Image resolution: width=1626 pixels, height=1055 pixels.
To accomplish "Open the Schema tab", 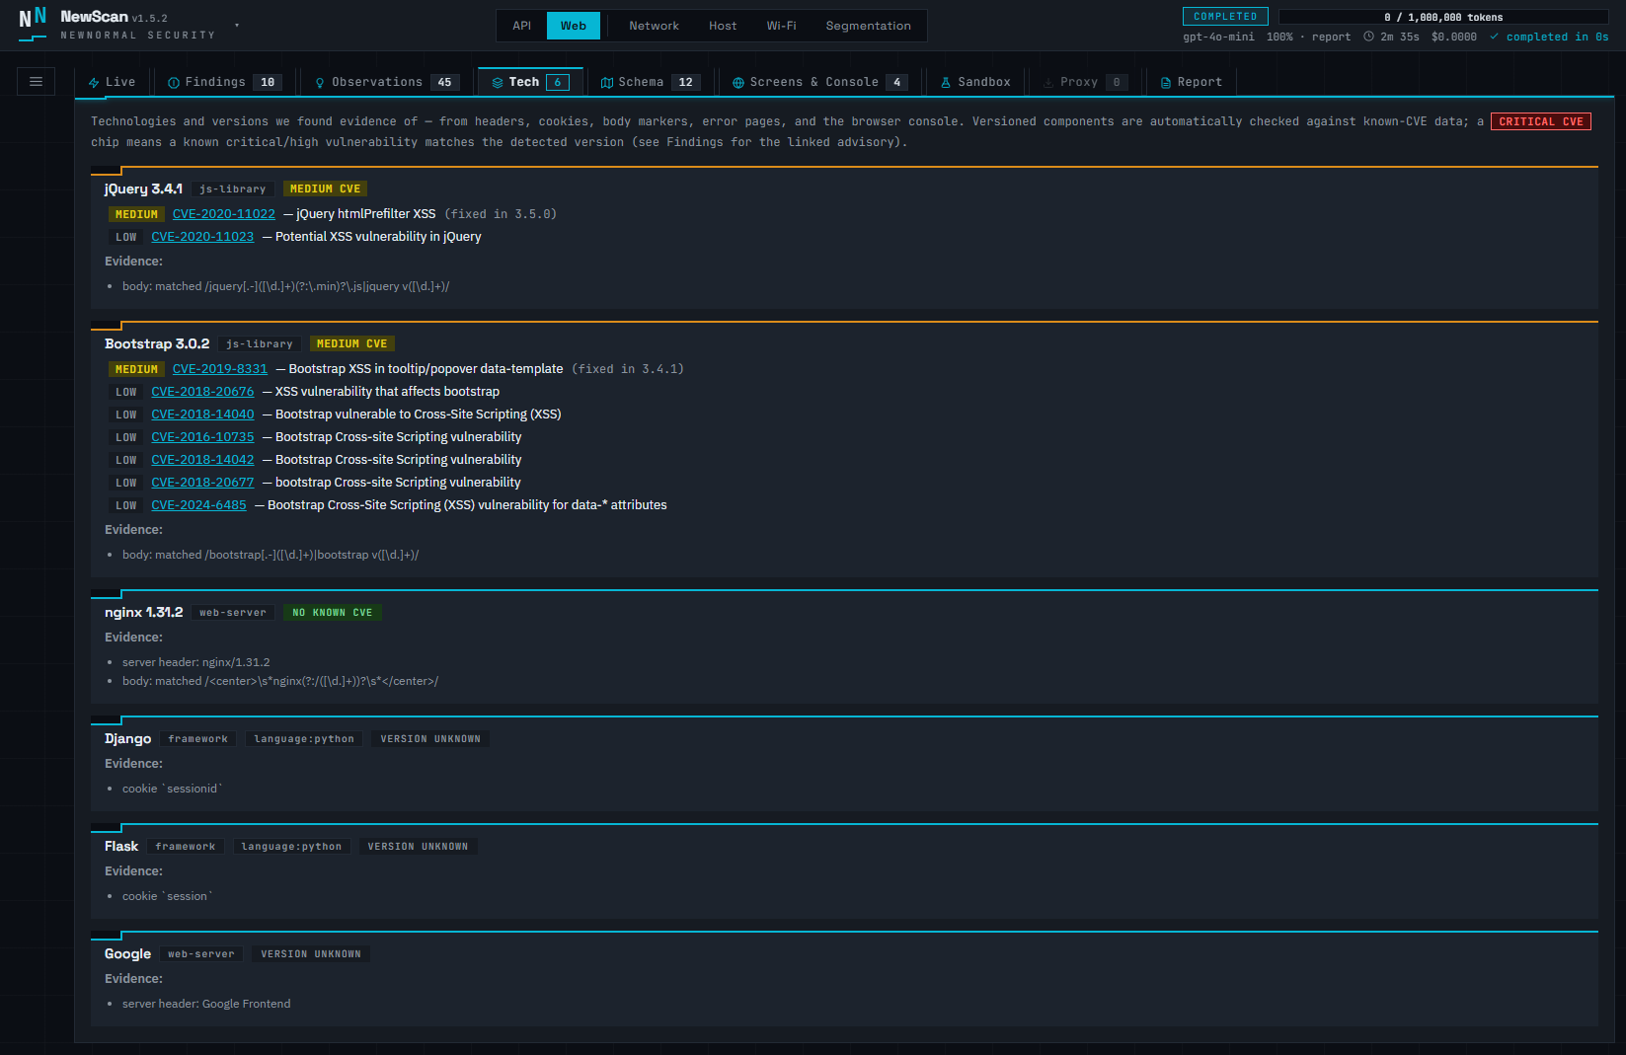I will [x=652, y=82].
